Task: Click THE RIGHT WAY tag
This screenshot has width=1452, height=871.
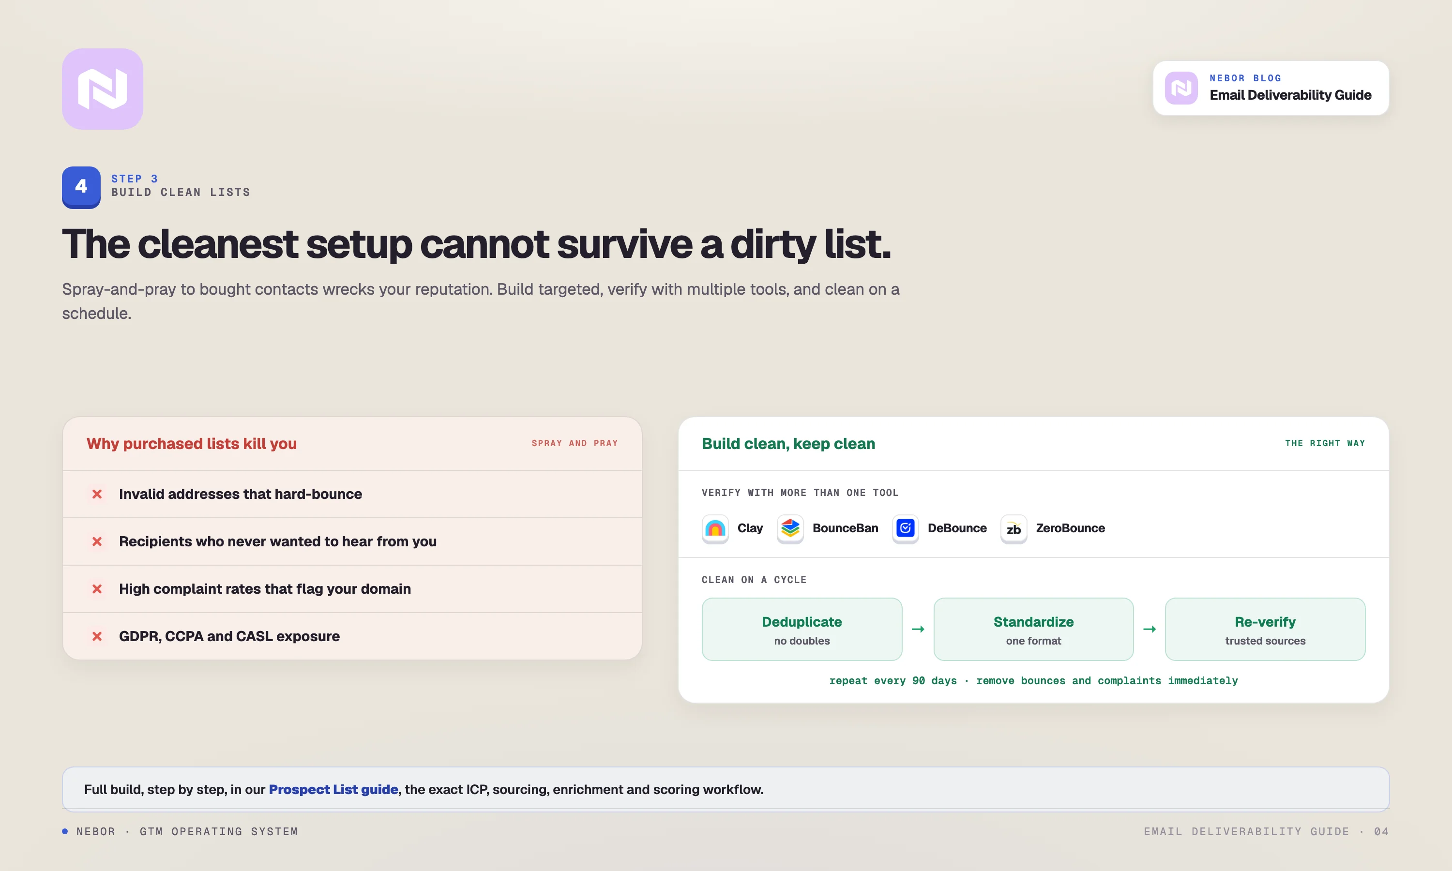Action: pyautogui.click(x=1325, y=443)
